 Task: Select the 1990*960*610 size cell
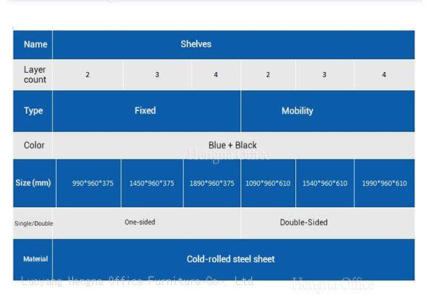[x=384, y=183]
